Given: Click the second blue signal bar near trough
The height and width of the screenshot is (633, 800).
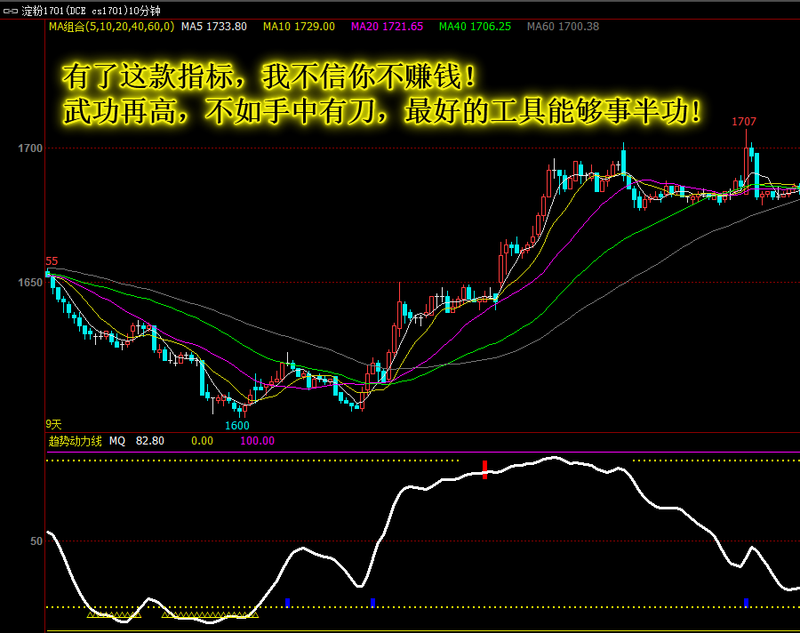Looking at the screenshot, I should (x=372, y=603).
